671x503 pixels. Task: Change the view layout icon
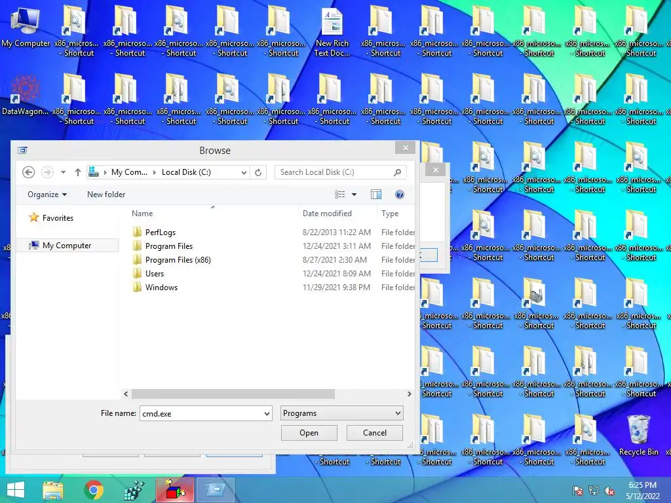(340, 194)
